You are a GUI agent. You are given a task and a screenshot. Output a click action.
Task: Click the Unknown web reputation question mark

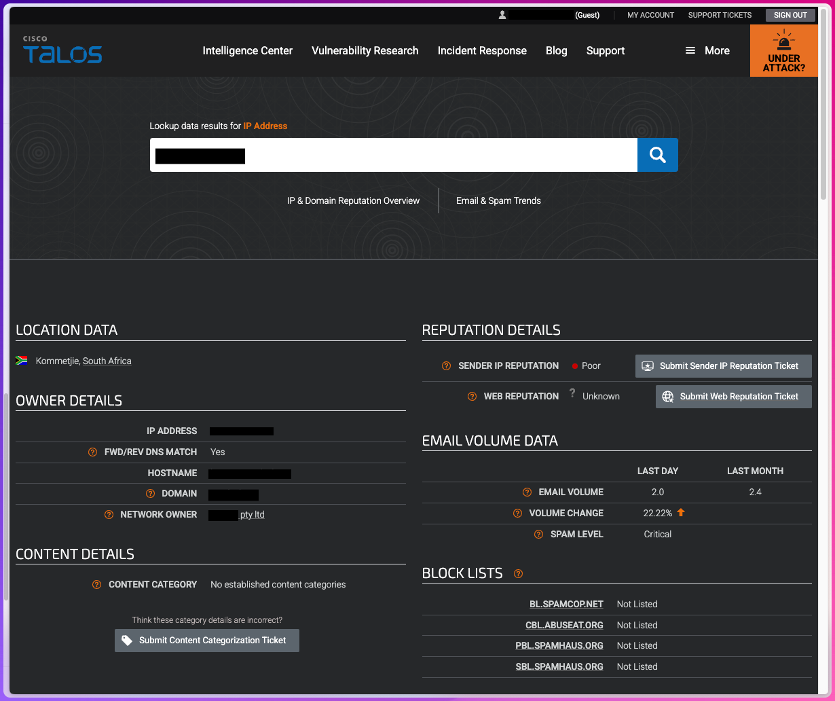[x=572, y=393]
